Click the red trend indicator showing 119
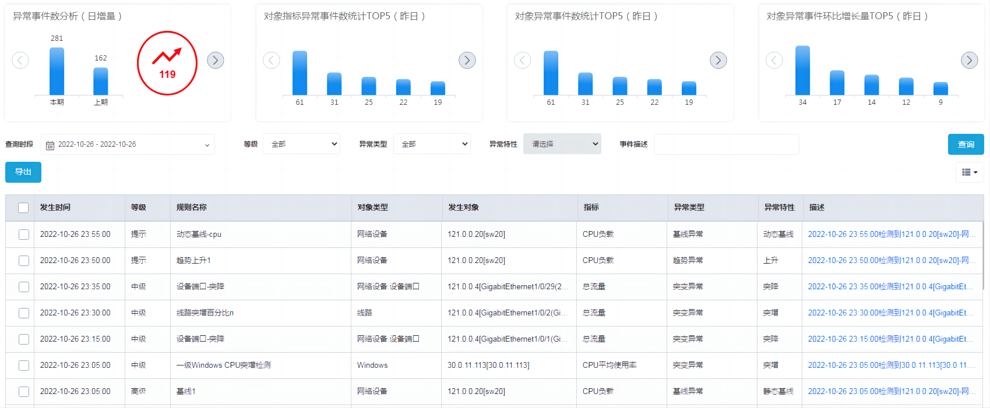The height and width of the screenshot is (408, 990). pos(167,63)
